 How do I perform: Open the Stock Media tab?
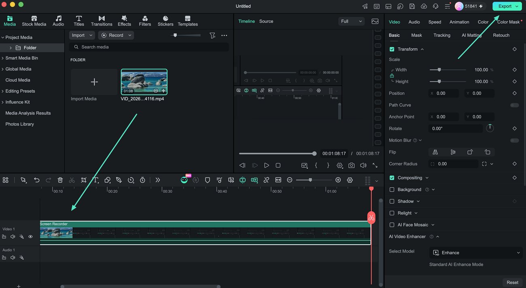pyautogui.click(x=34, y=21)
